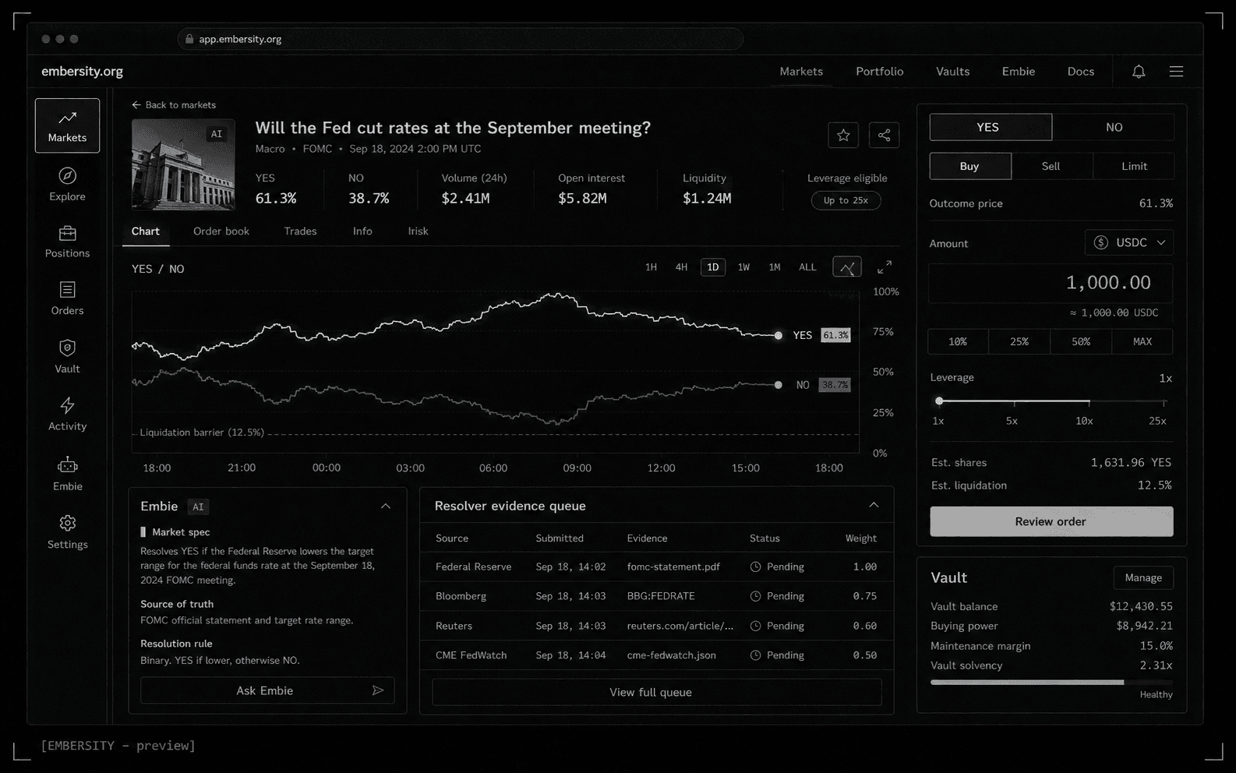The image size is (1236, 773).
Task: Open the hamburger menu icon
Action: [1176, 72]
